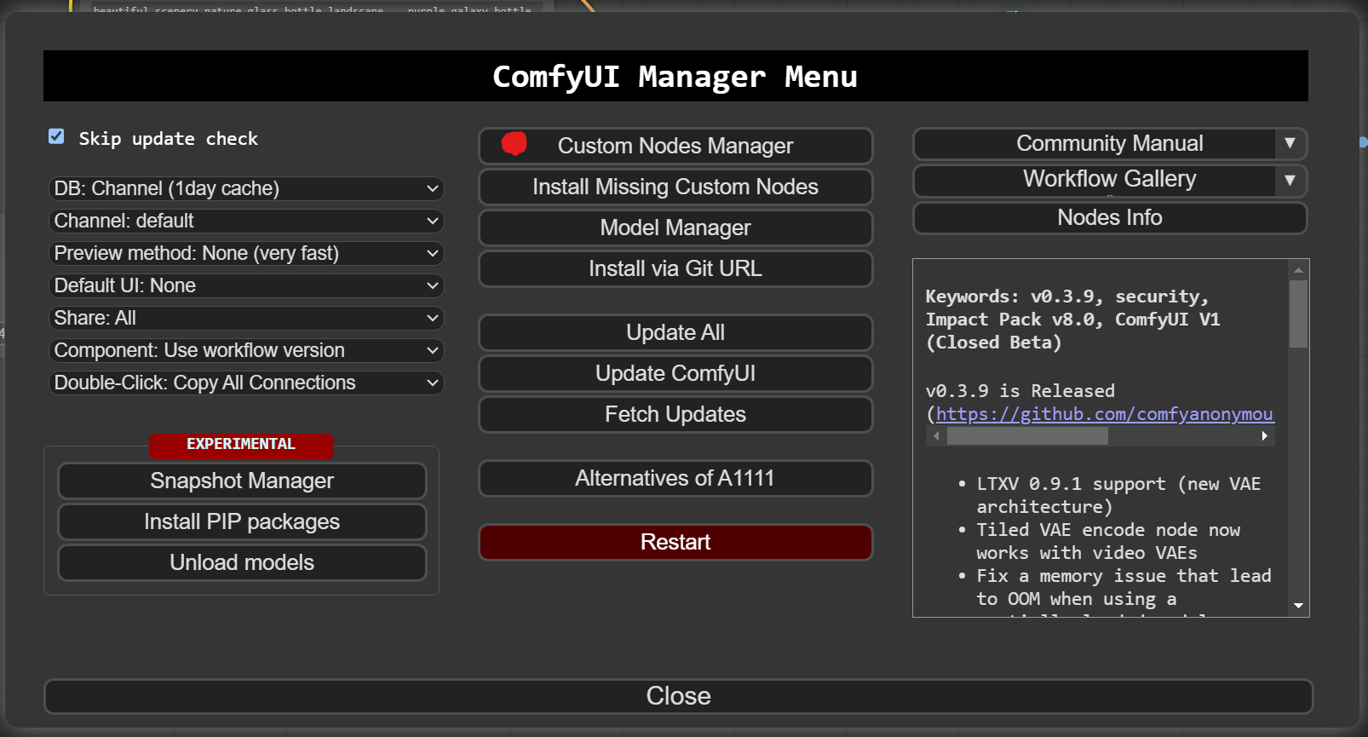This screenshot has width=1368, height=737.
Task: Click the Update All button
Action: click(x=675, y=332)
